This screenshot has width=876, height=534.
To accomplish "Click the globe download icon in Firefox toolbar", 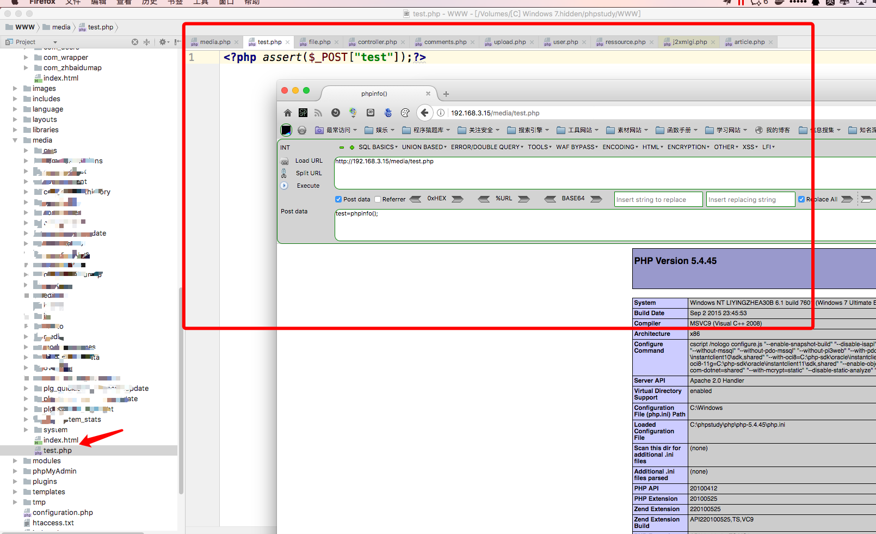I will click(x=353, y=113).
